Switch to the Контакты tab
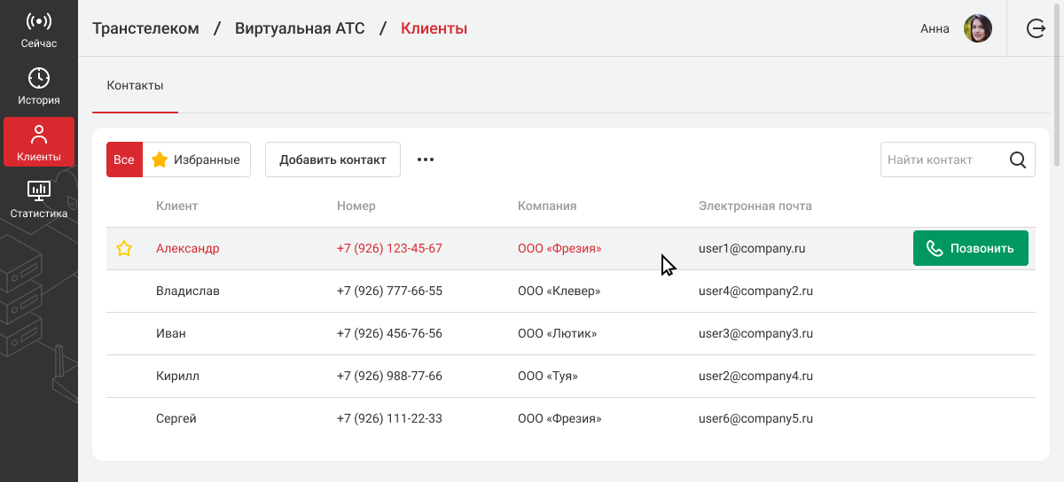 (x=135, y=86)
